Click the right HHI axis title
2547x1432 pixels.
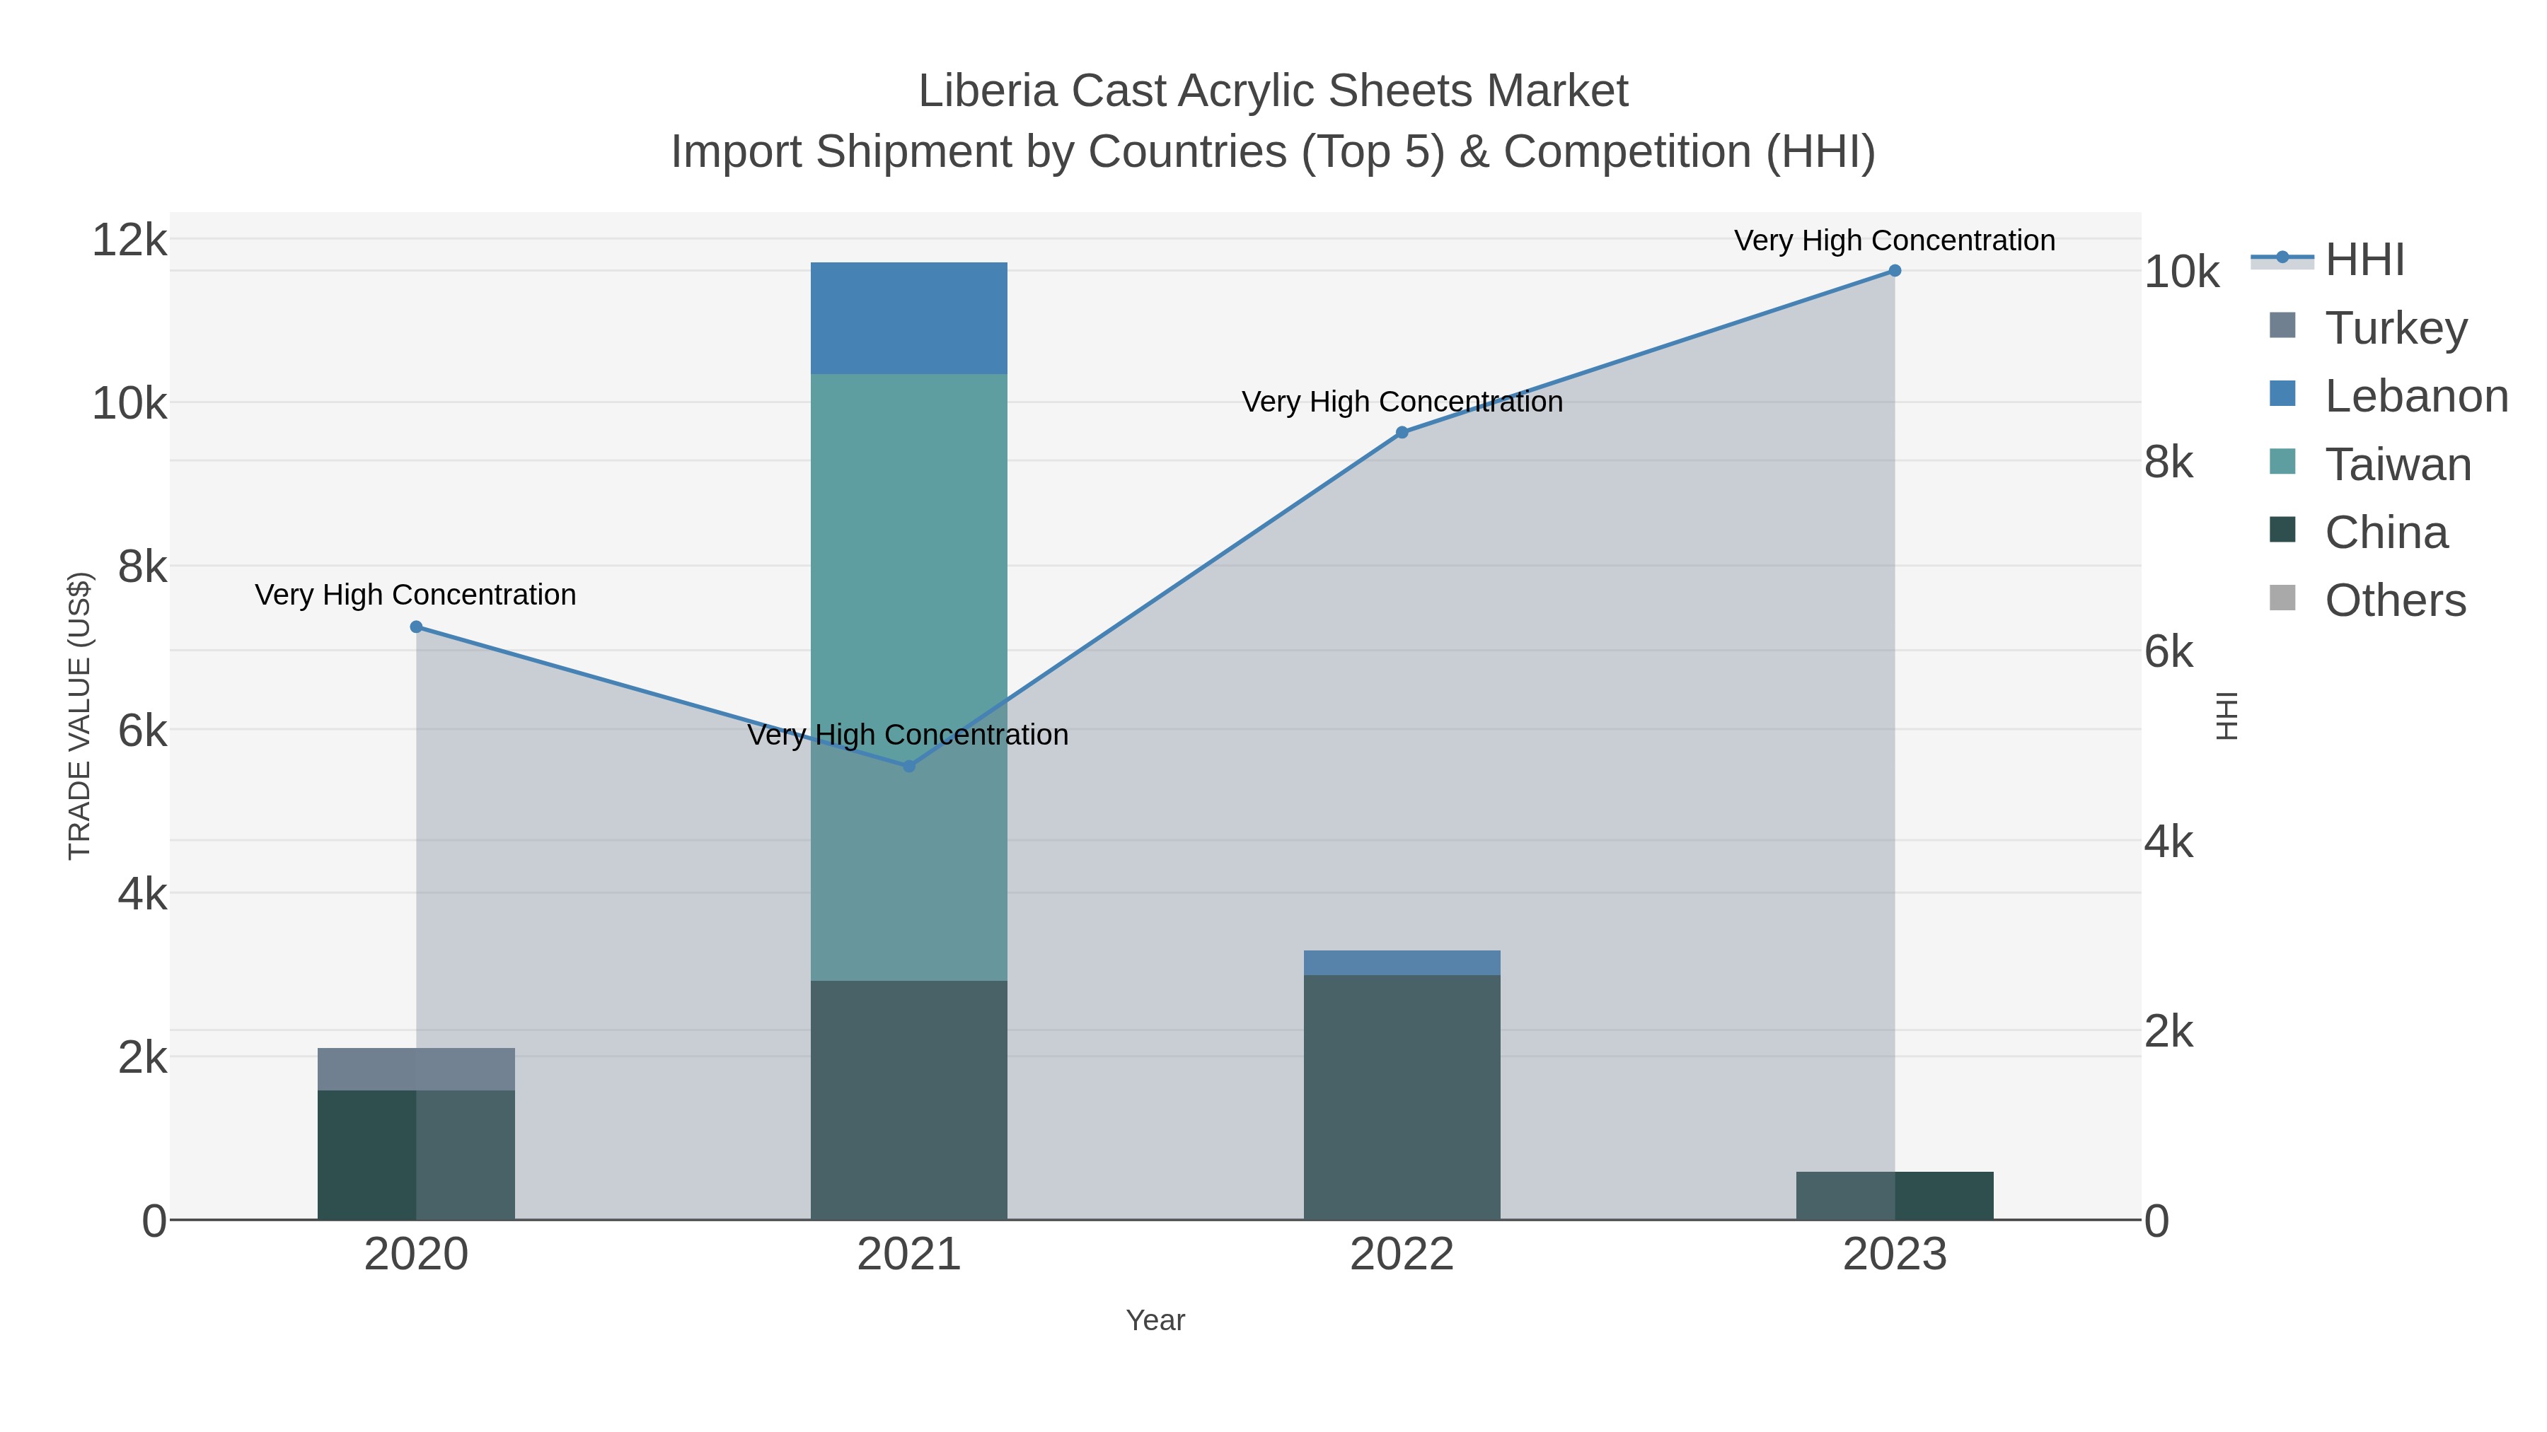click(x=2226, y=716)
